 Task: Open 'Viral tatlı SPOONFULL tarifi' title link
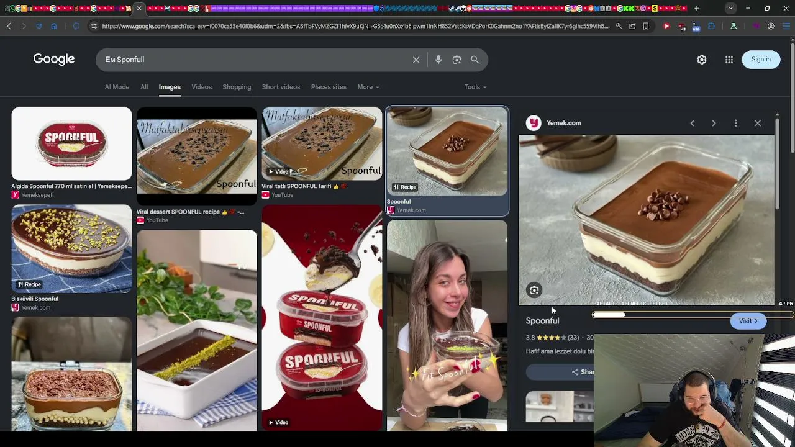[304, 186]
